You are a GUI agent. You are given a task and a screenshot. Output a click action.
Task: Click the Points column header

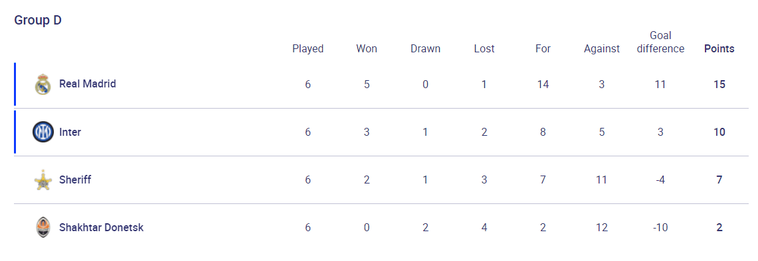coord(719,49)
